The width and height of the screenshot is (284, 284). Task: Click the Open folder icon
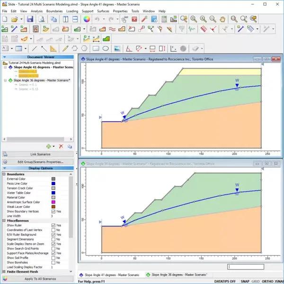[x=14, y=19]
